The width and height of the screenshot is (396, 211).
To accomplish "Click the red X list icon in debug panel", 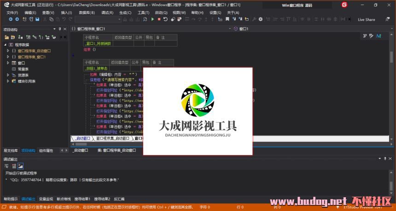I will (x=14, y=166).
